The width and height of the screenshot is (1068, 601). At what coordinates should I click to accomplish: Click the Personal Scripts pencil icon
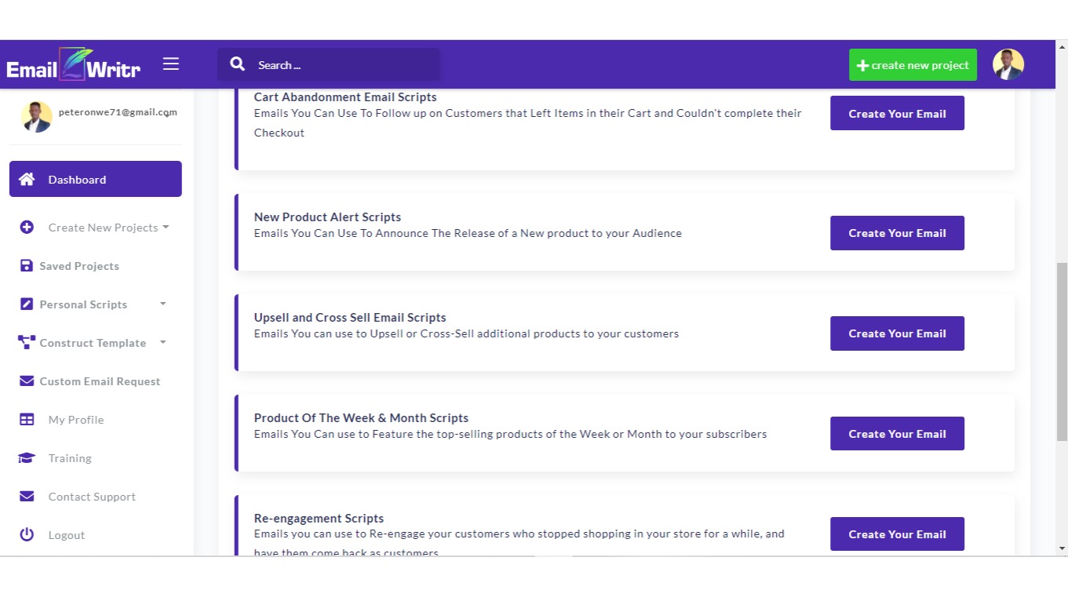tap(27, 304)
